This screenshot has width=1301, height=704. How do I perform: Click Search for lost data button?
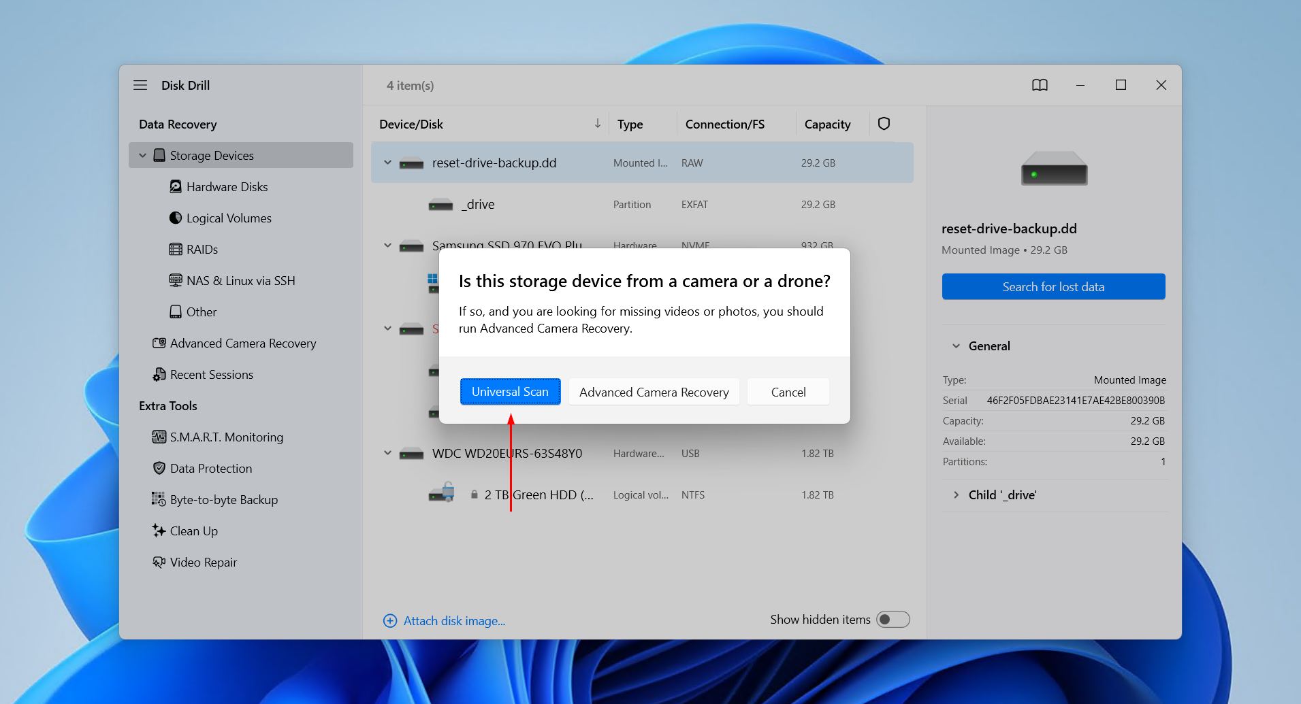coord(1053,286)
